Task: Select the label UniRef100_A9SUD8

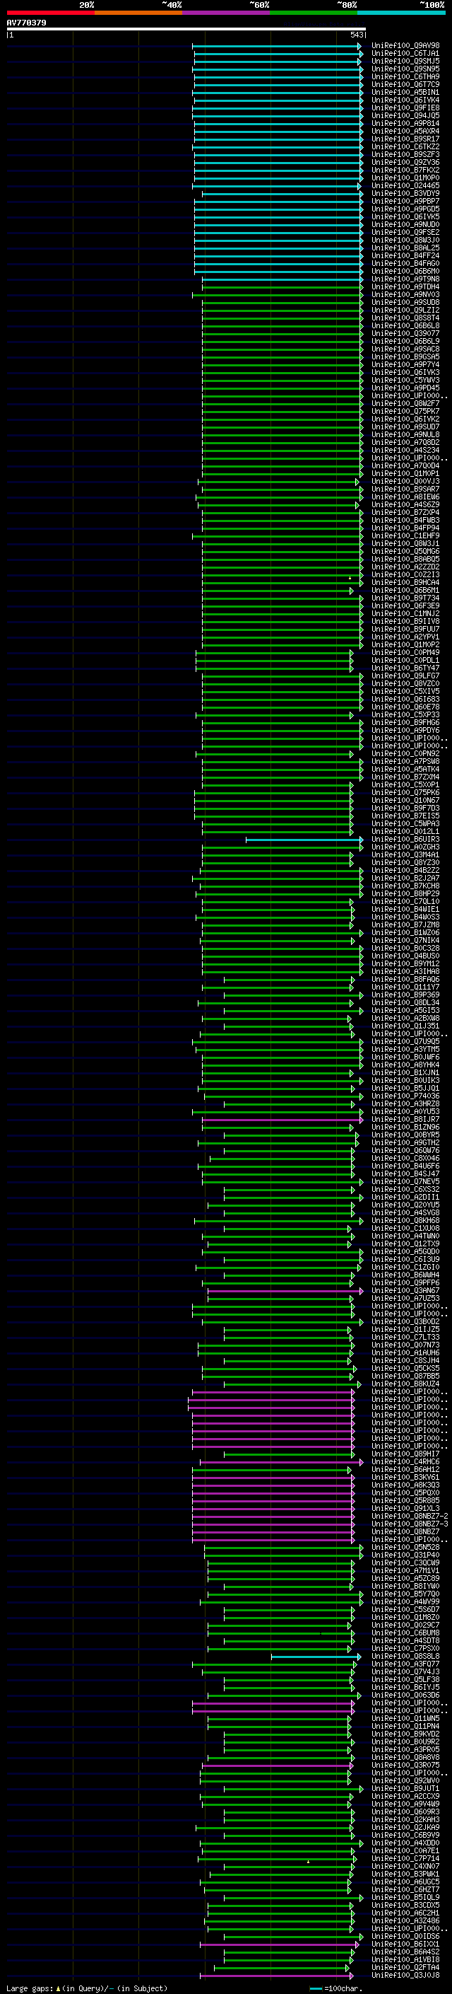Action: tap(405, 302)
